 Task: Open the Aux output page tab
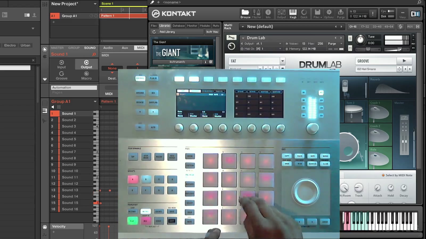[x=125, y=48]
